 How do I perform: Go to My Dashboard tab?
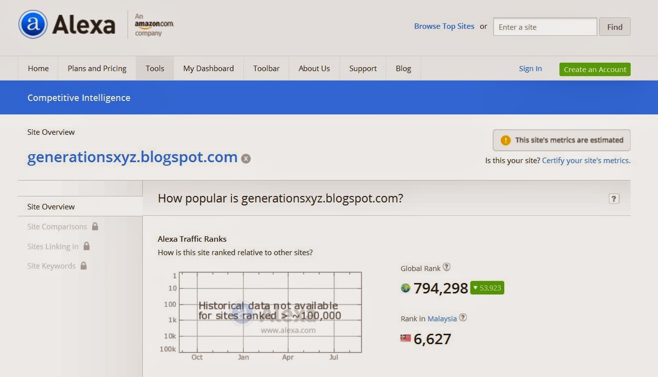coord(208,69)
